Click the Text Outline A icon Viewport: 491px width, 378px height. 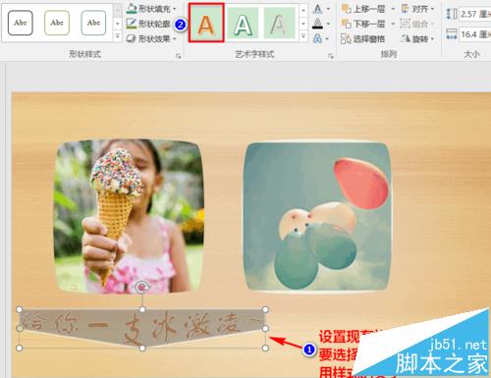[x=317, y=24]
